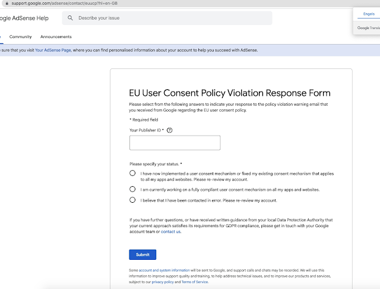Click the search magnifier icon
The width and height of the screenshot is (380, 289).
point(71,18)
